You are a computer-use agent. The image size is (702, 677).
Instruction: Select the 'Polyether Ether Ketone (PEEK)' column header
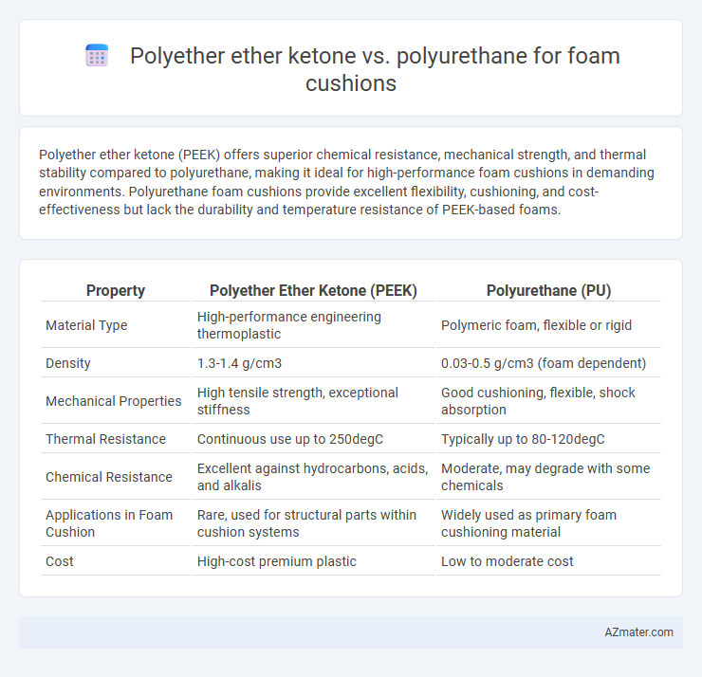(313, 290)
